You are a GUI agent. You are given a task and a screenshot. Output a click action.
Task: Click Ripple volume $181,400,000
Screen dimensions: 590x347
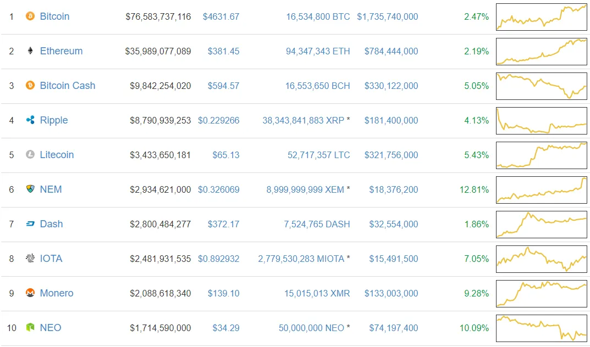click(x=392, y=121)
